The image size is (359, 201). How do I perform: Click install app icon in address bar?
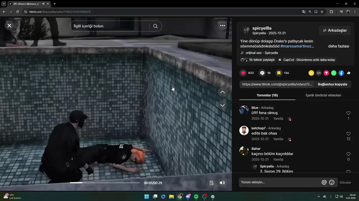point(316,12)
